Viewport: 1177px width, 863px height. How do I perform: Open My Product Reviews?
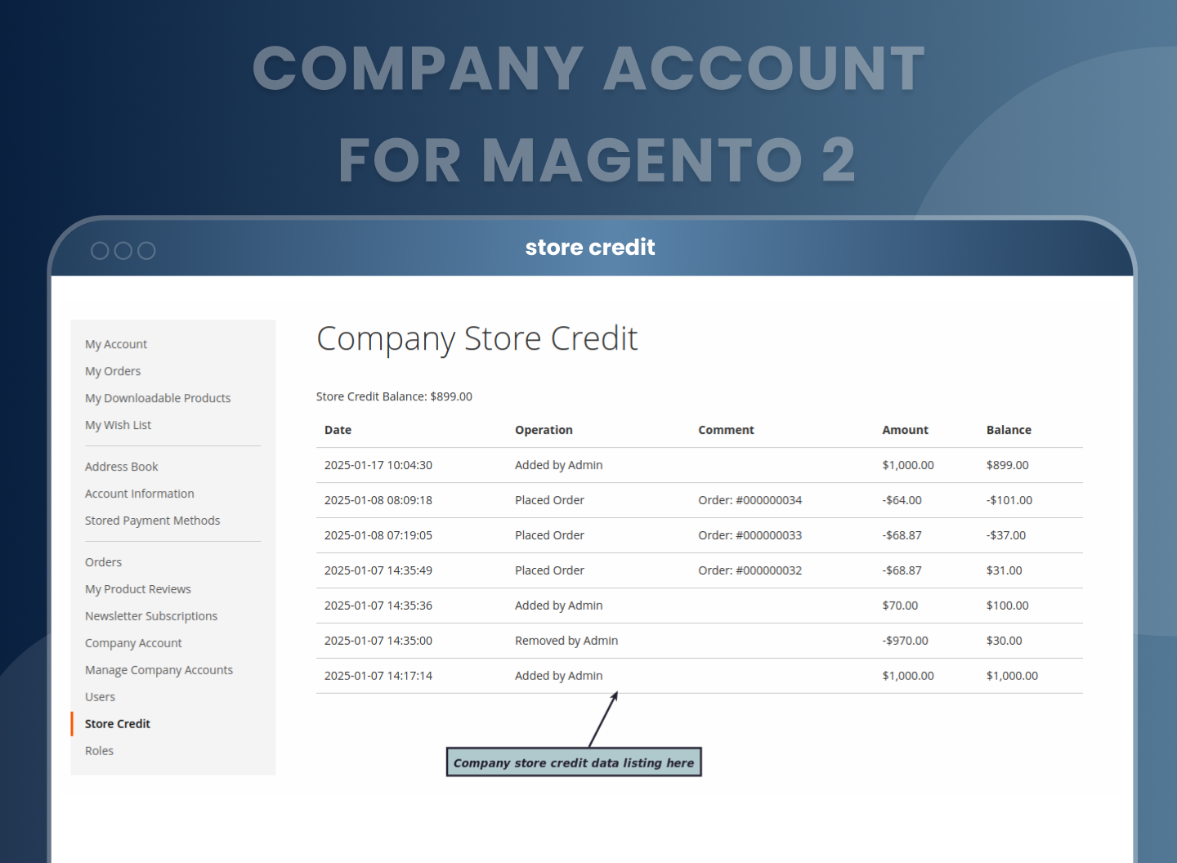pos(138,589)
